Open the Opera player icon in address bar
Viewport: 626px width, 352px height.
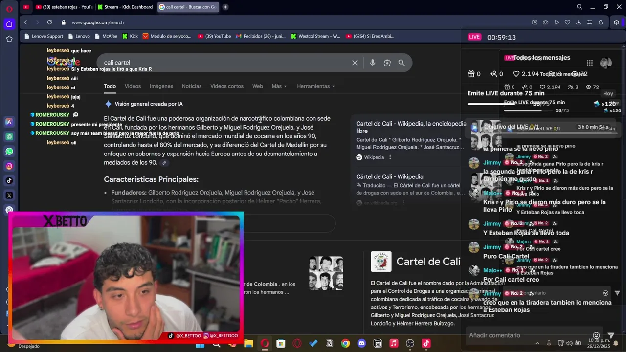coord(557,22)
